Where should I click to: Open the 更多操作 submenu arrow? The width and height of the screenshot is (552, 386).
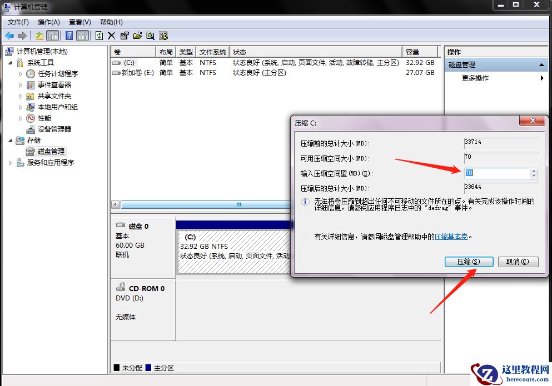coord(543,78)
